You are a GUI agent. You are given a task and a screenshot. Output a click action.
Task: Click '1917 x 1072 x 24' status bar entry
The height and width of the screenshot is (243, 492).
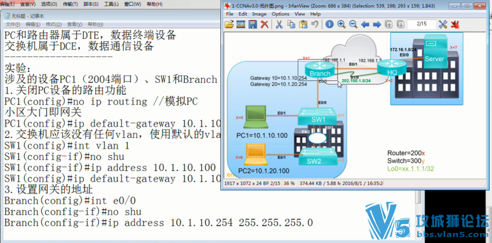(x=246, y=184)
